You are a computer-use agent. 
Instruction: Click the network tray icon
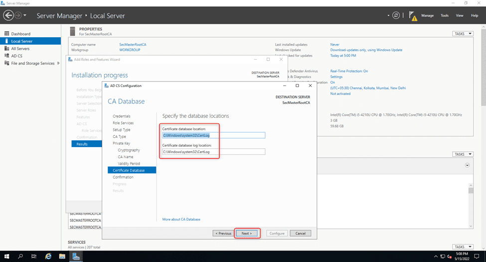tap(443, 257)
